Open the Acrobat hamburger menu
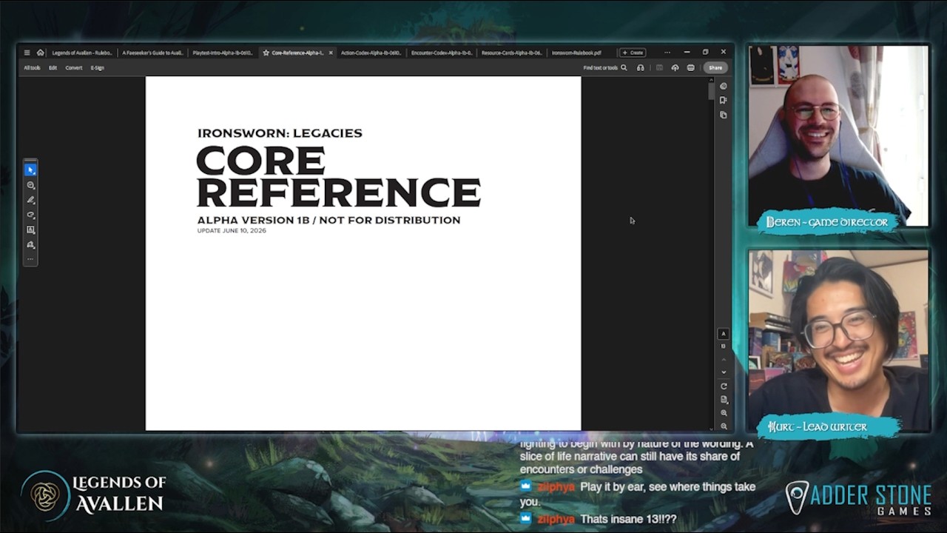The image size is (947, 533). coord(27,53)
